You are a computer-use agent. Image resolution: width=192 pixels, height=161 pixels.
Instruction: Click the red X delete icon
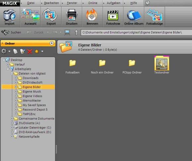click(x=30, y=51)
